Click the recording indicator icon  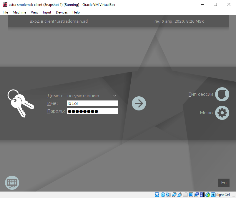click(196, 195)
